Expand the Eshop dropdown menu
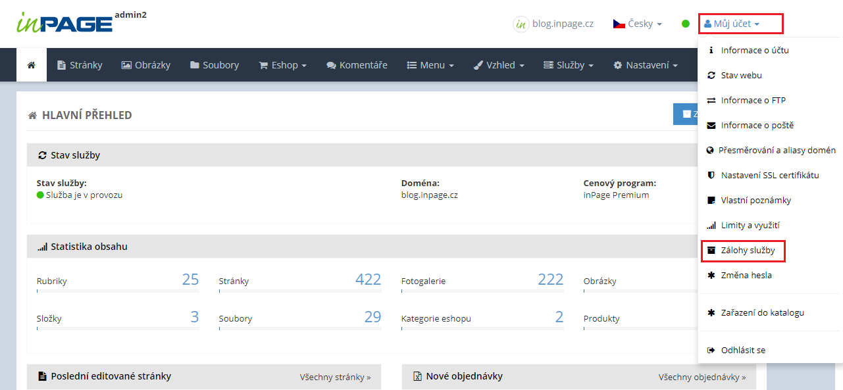The image size is (843, 390). pyautogui.click(x=283, y=65)
